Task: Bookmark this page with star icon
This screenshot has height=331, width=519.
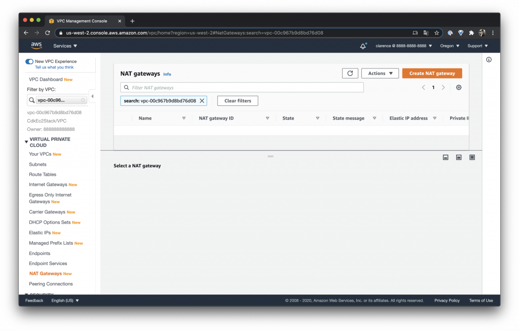Action: [x=436, y=33]
